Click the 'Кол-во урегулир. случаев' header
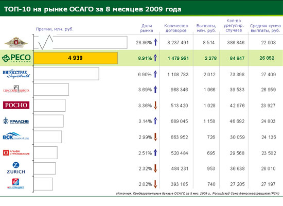Image resolution: width=283 pixels, height=206 pixels. 234,26
